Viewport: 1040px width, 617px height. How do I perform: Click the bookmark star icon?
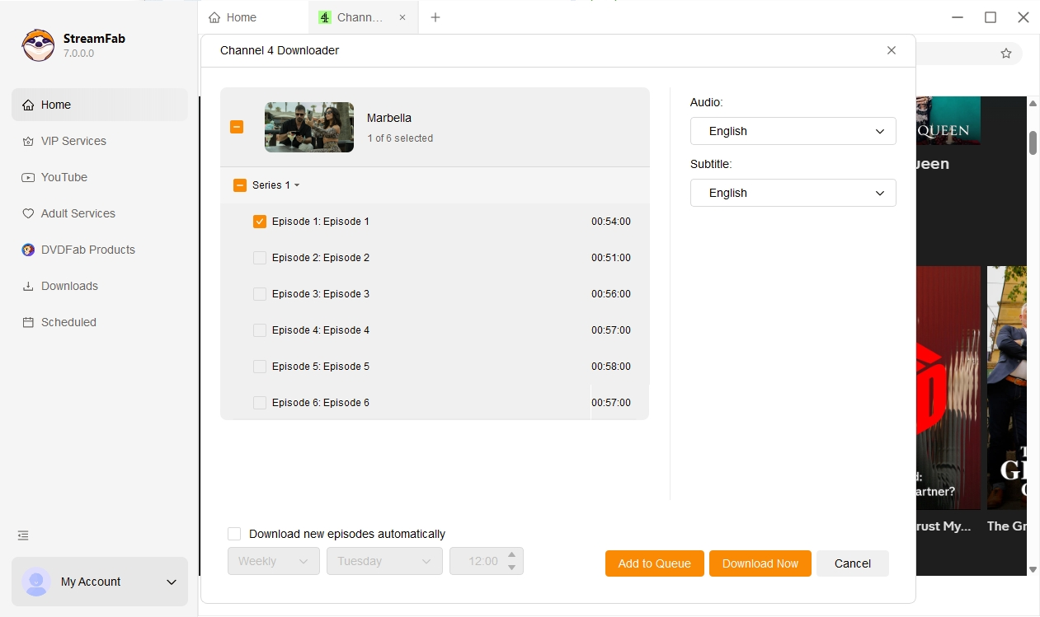pyautogui.click(x=1005, y=54)
